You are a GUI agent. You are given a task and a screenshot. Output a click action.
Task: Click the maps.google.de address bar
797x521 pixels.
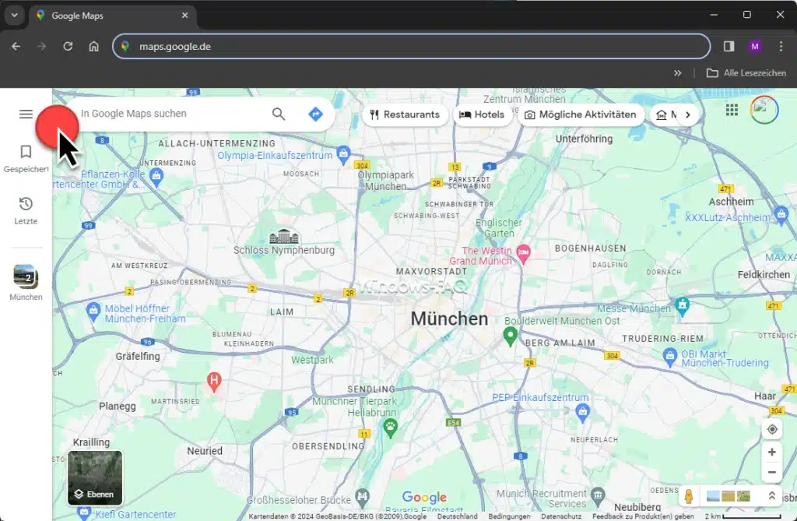pyautogui.click(x=411, y=46)
